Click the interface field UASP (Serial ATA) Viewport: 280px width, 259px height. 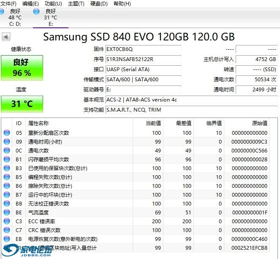pyautogui.click(x=144, y=69)
